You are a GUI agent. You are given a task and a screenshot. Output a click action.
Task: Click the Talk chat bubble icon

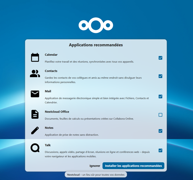click(35, 148)
